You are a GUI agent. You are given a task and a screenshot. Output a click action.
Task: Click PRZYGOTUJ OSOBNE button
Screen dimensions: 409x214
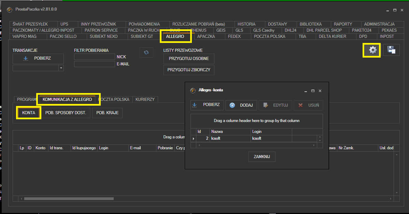189,59
